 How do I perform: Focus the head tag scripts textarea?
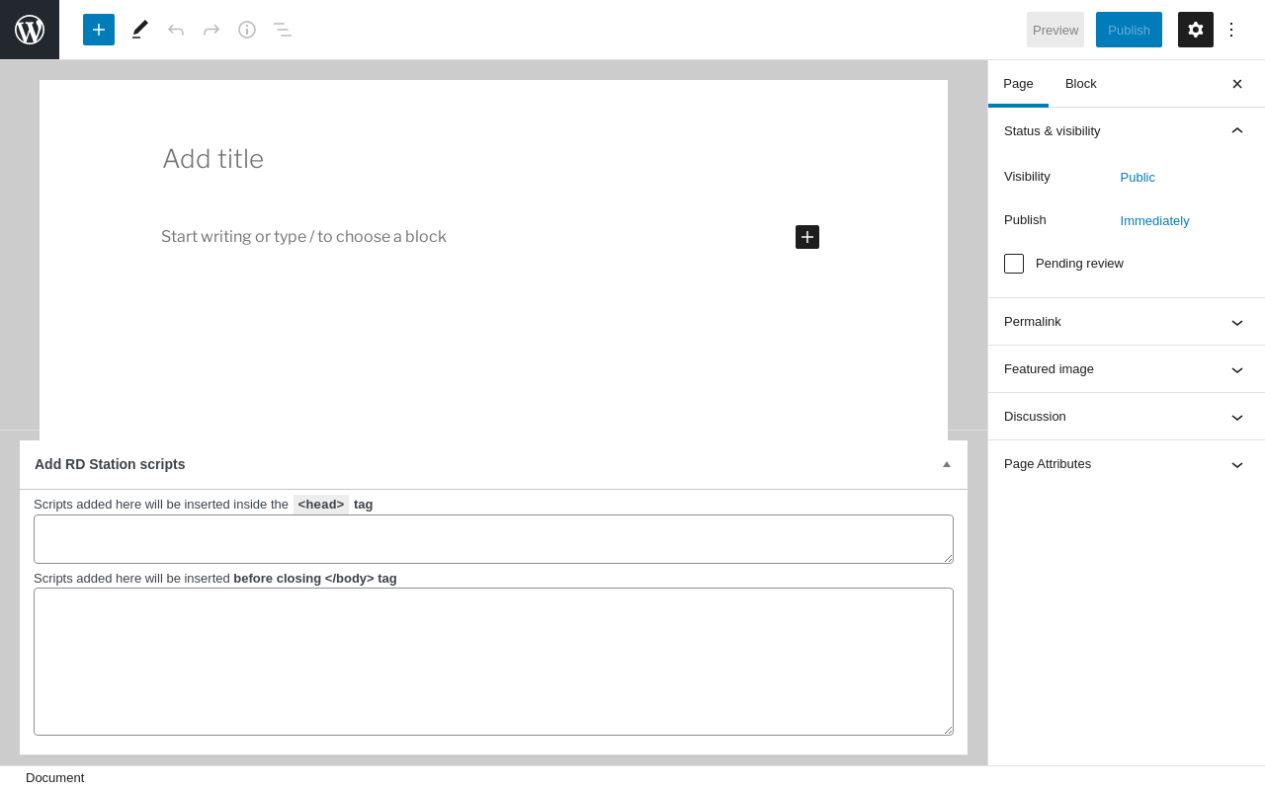(x=493, y=539)
